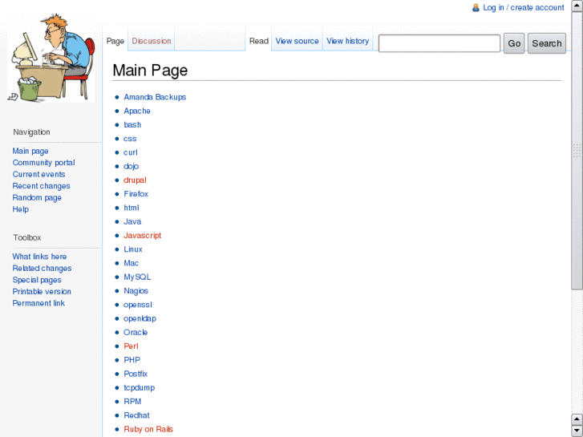
Task: Click the Search button
Action: (x=547, y=43)
